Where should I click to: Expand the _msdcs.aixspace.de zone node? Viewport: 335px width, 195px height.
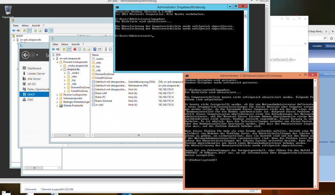pos(61,66)
